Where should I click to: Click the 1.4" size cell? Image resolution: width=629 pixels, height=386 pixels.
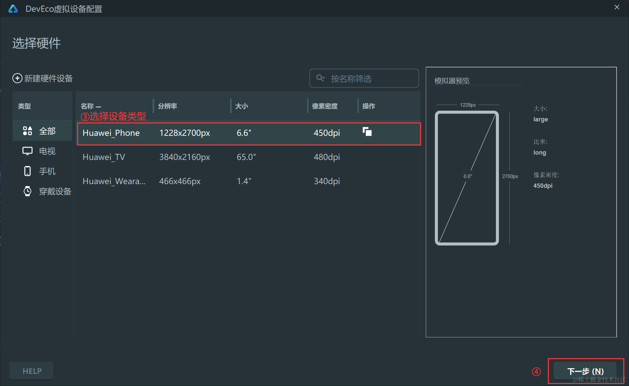click(244, 181)
